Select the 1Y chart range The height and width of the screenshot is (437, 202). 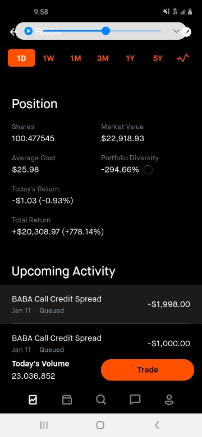click(x=130, y=58)
